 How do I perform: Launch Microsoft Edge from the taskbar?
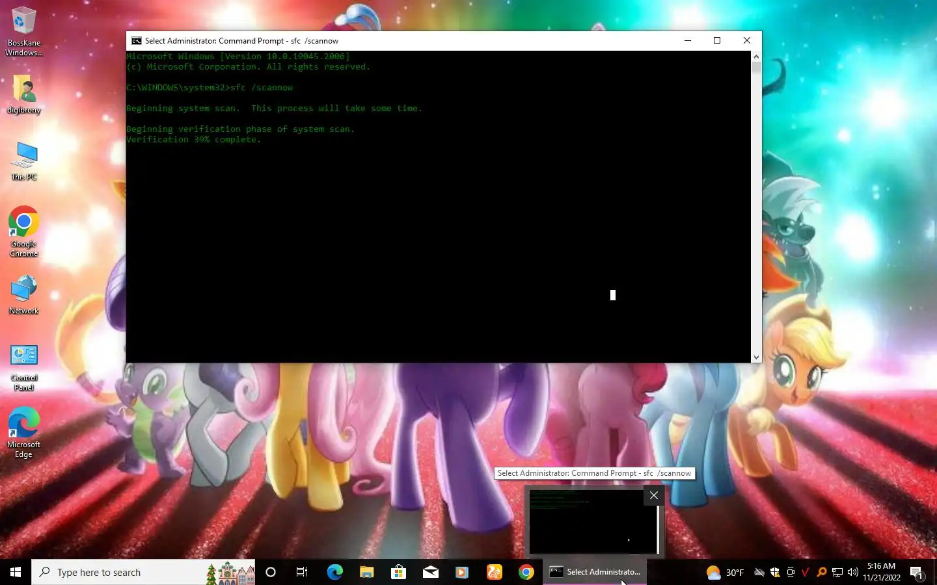(334, 572)
